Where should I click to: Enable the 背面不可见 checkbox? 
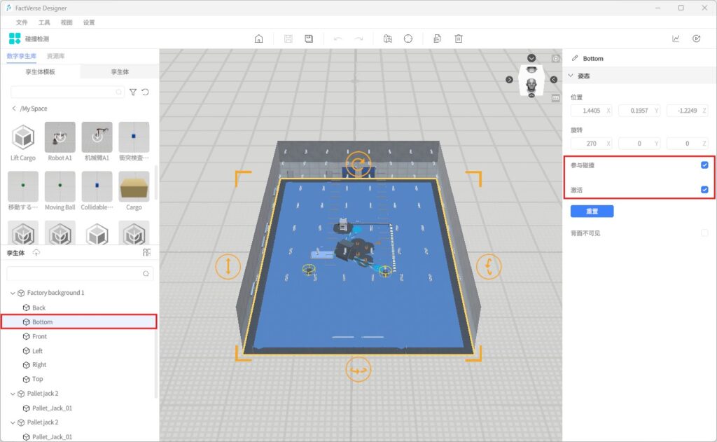tap(704, 233)
